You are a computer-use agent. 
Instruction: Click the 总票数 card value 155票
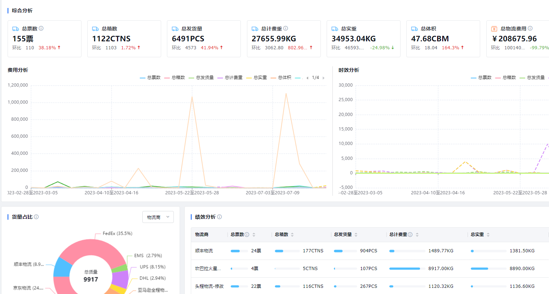[23, 39]
